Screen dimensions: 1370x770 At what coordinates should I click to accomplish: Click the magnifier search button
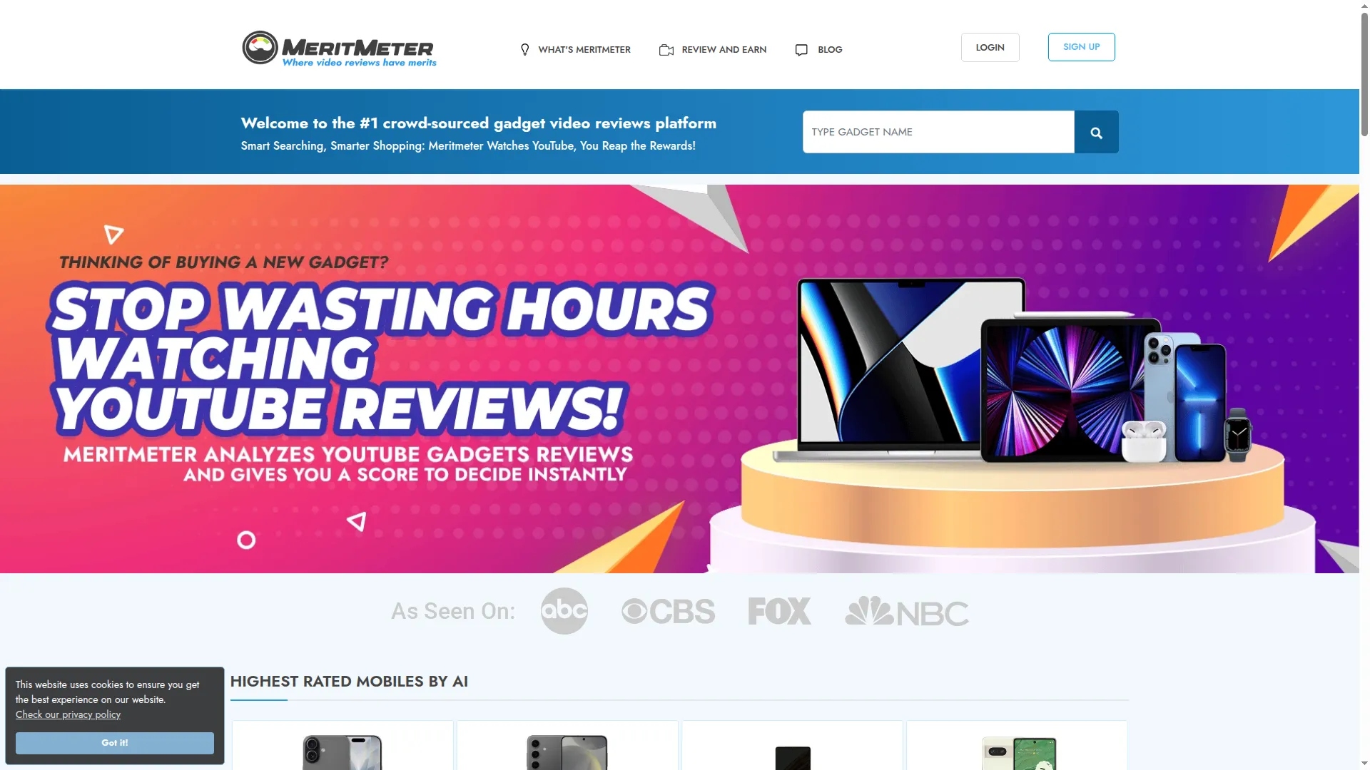1097,132
